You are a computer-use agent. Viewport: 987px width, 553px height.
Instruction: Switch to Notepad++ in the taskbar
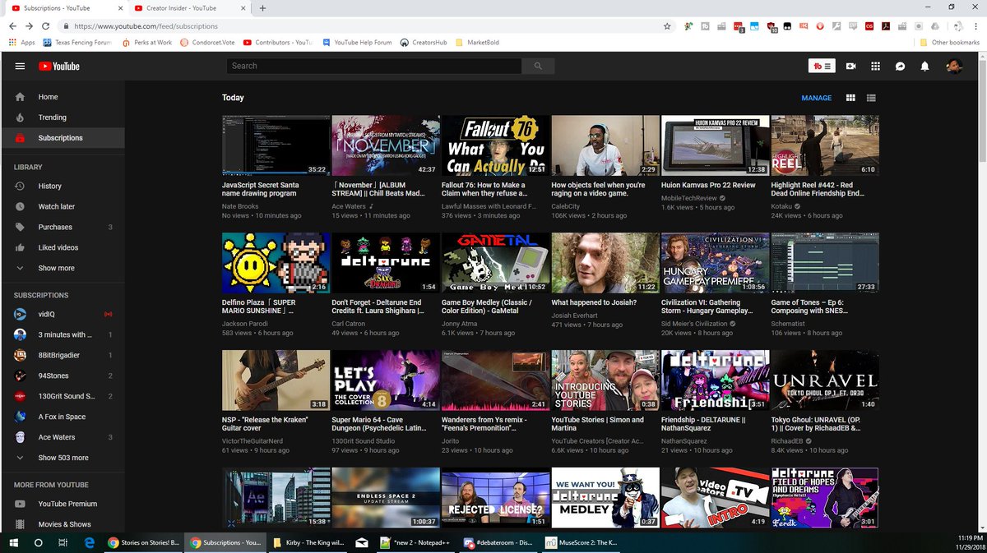coord(416,543)
